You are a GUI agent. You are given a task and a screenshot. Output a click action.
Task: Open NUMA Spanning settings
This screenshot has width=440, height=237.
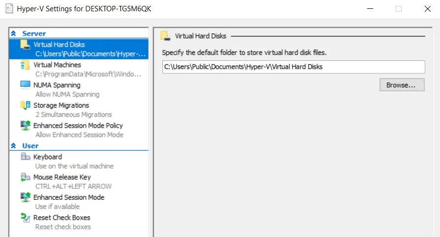57,85
